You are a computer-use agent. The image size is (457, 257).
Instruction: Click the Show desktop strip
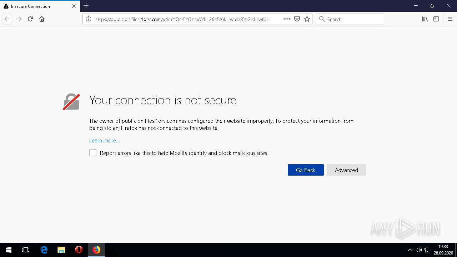pos(456,250)
